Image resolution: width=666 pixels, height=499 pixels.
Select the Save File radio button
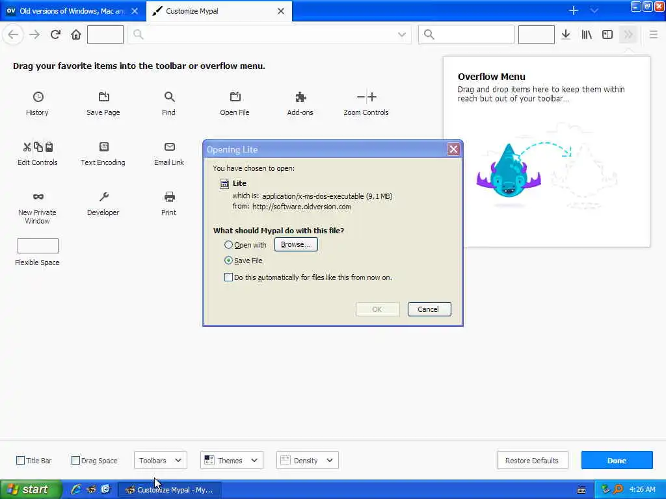pyautogui.click(x=228, y=261)
